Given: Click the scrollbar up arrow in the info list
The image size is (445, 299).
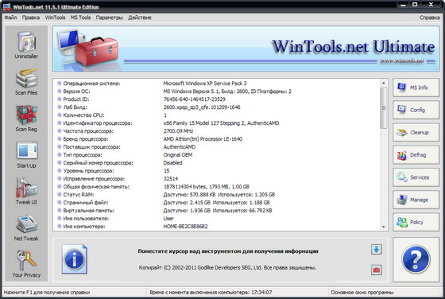Looking at the screenshot, I should pyautogui.click(x=383, y=83).
